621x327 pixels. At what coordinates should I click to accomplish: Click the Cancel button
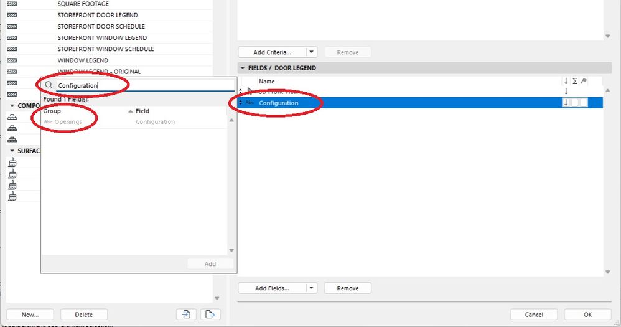[534, 315]
